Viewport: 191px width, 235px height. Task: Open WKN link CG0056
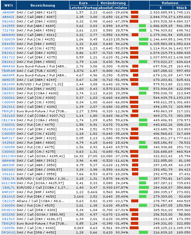coord(8,228)
